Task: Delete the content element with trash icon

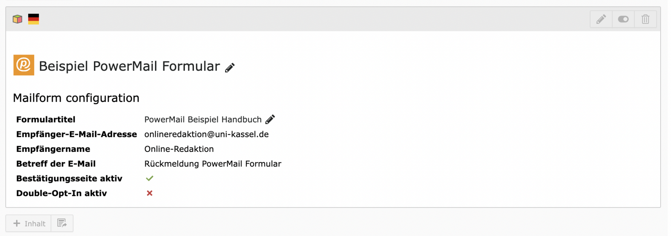Action: (x=645, y=19)
